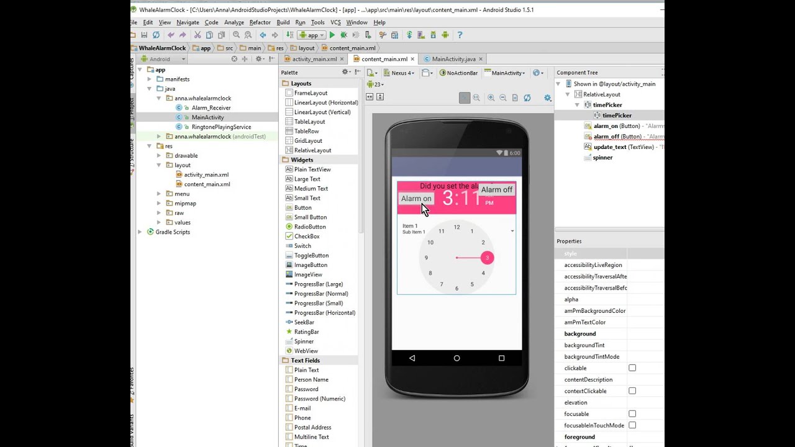The width and height of the screenshot is (795, 447).
Task: Open the VCS menu
Action: point(335,22)
